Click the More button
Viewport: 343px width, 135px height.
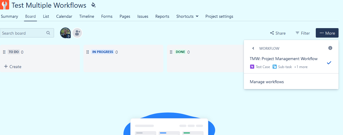pyautogui.click(x=327, y=33)
